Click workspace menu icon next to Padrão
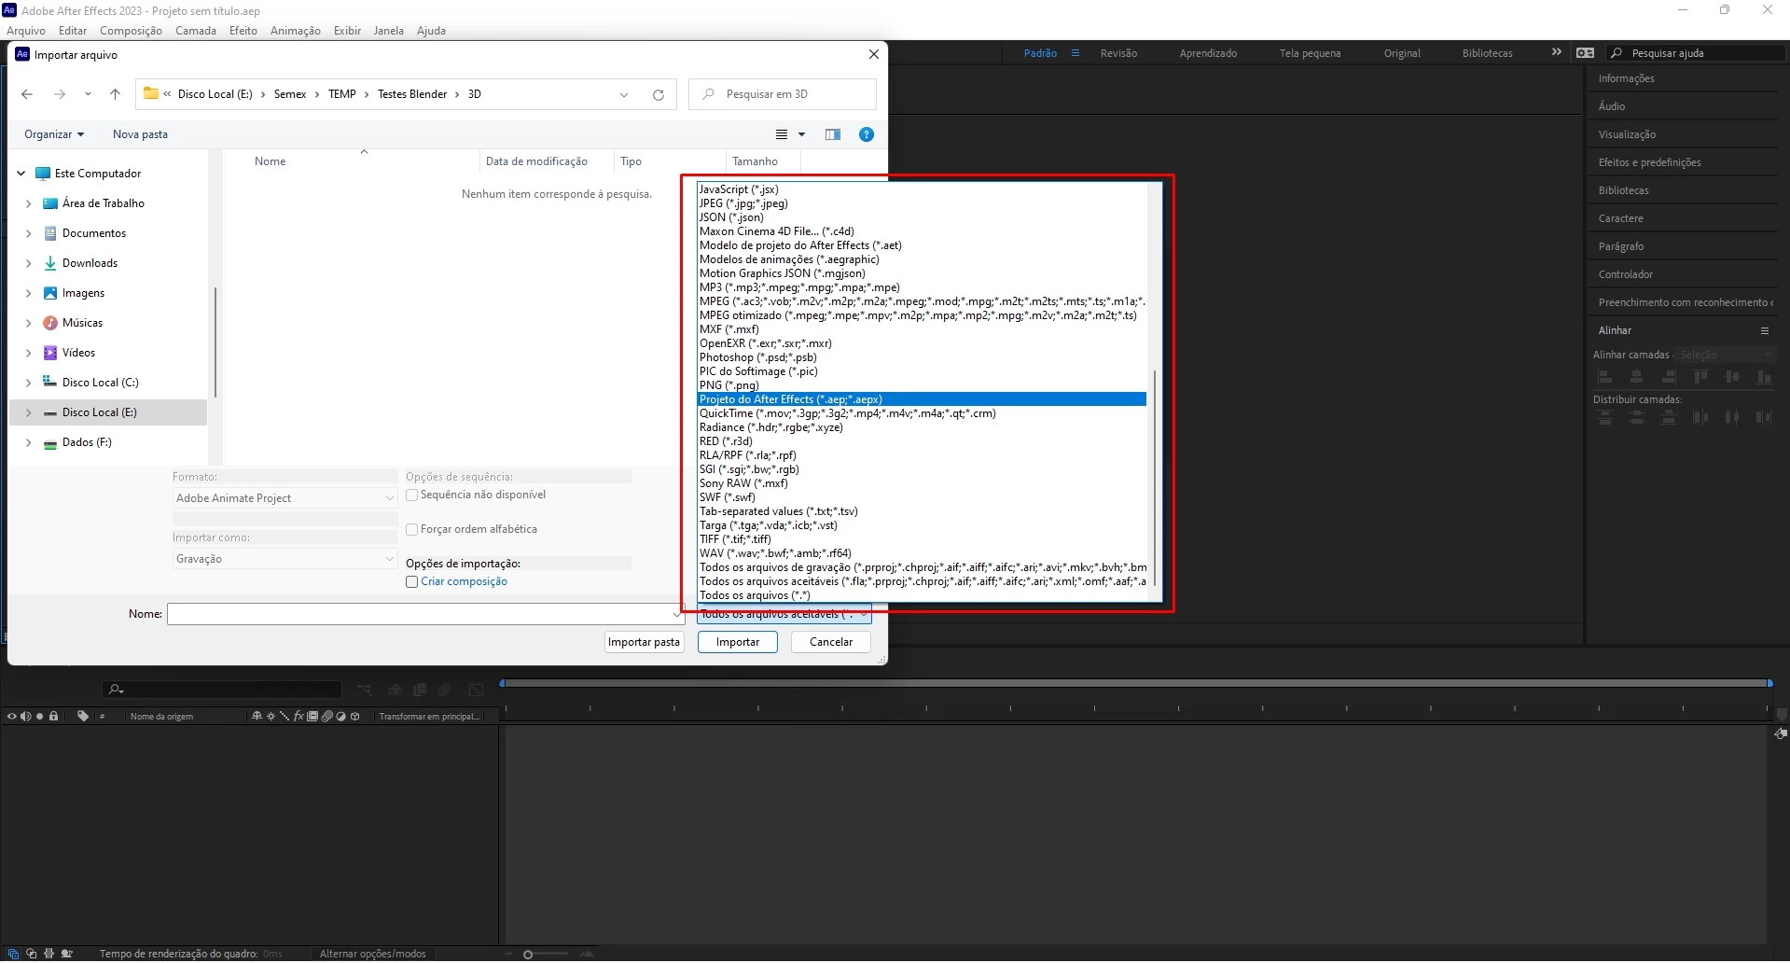Image resolution: width=1790 pixels, height=963 pixels. tap(1075, 53)
